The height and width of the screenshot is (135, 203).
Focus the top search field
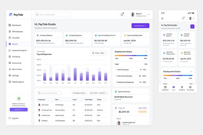point(53,15)
